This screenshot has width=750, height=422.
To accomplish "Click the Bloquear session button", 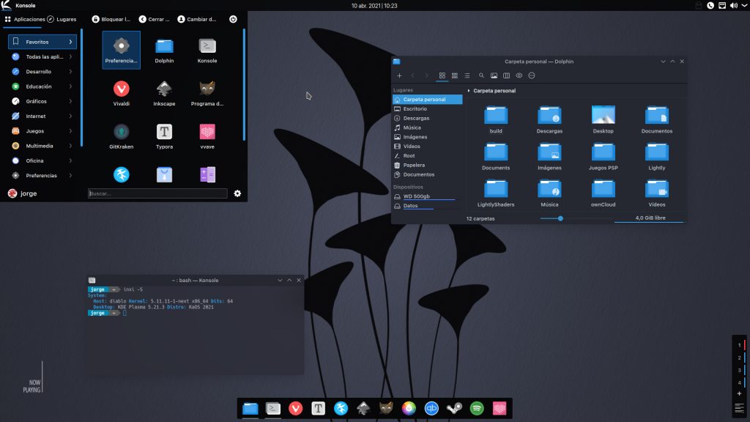I will point(111,19).
